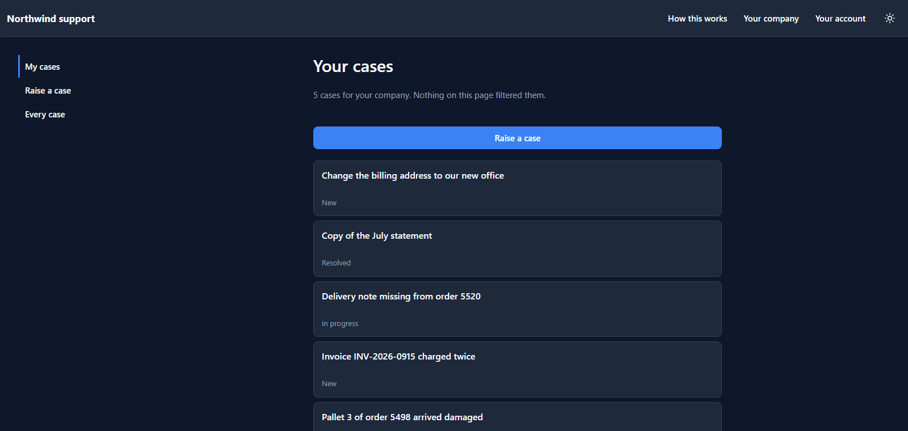The image size is (908, 431).
Task: Open Every case in sidebar
Action: [x=45, y=115]
